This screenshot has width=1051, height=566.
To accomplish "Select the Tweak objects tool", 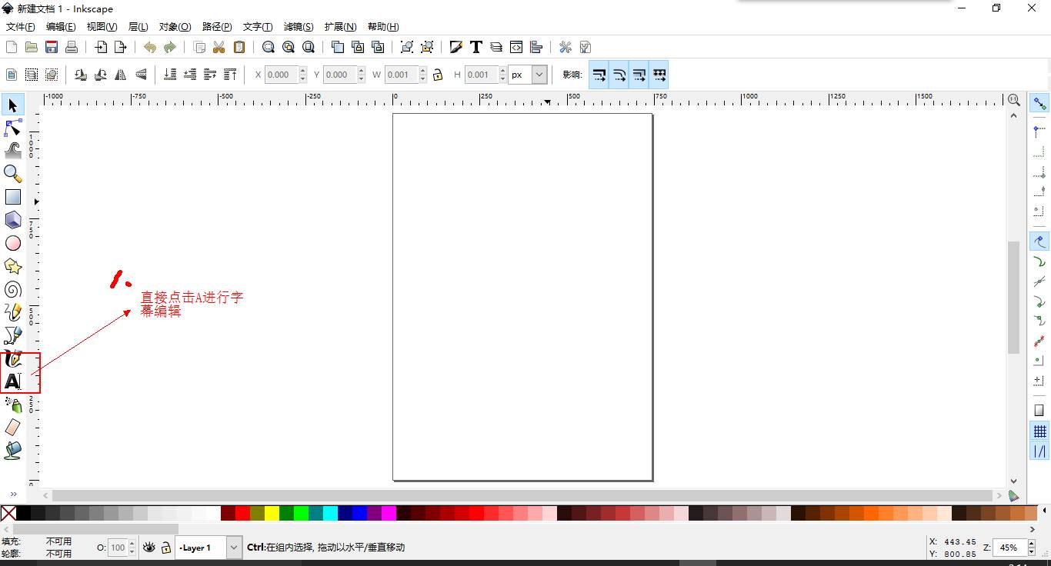I will (x=13, y=151).
